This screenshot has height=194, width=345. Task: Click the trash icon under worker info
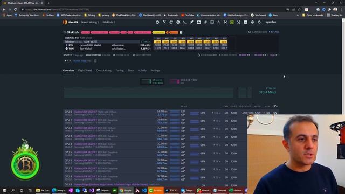pos(95,61)
